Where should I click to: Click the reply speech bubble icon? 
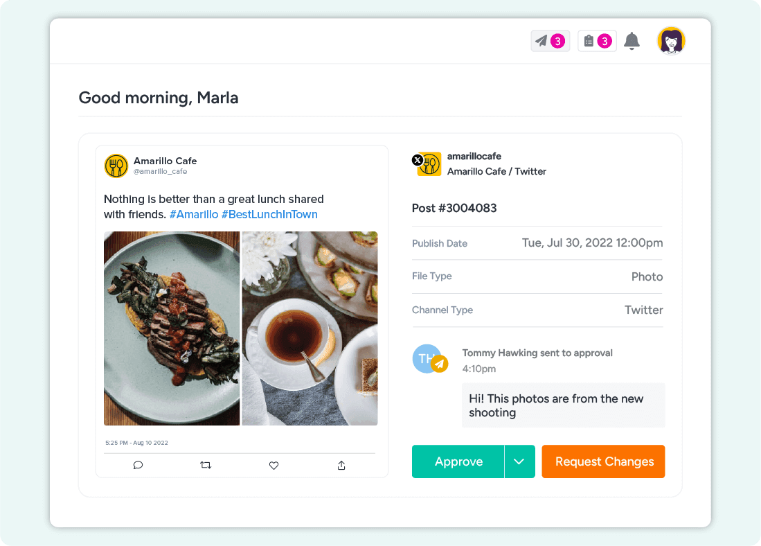tap(138, 465)
